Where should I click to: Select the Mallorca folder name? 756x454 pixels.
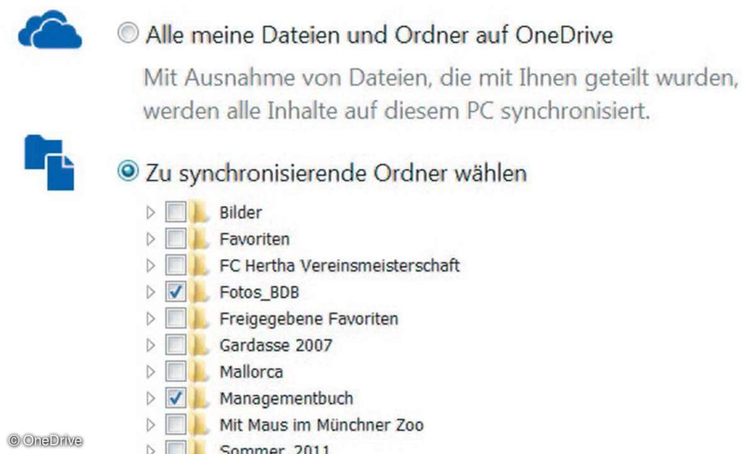click(x=251, y=371)
